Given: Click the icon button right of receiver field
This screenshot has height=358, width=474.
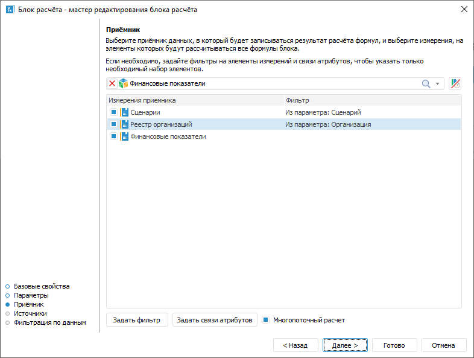Looking at the screenshot, I should click(x=455, y=84).
